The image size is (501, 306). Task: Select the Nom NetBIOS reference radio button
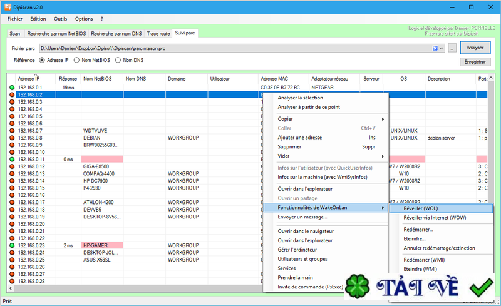pyautogui.click(x=77, y=60)
